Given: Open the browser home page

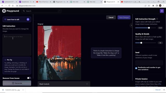Looking at the screenshot, I should (13, 6).
